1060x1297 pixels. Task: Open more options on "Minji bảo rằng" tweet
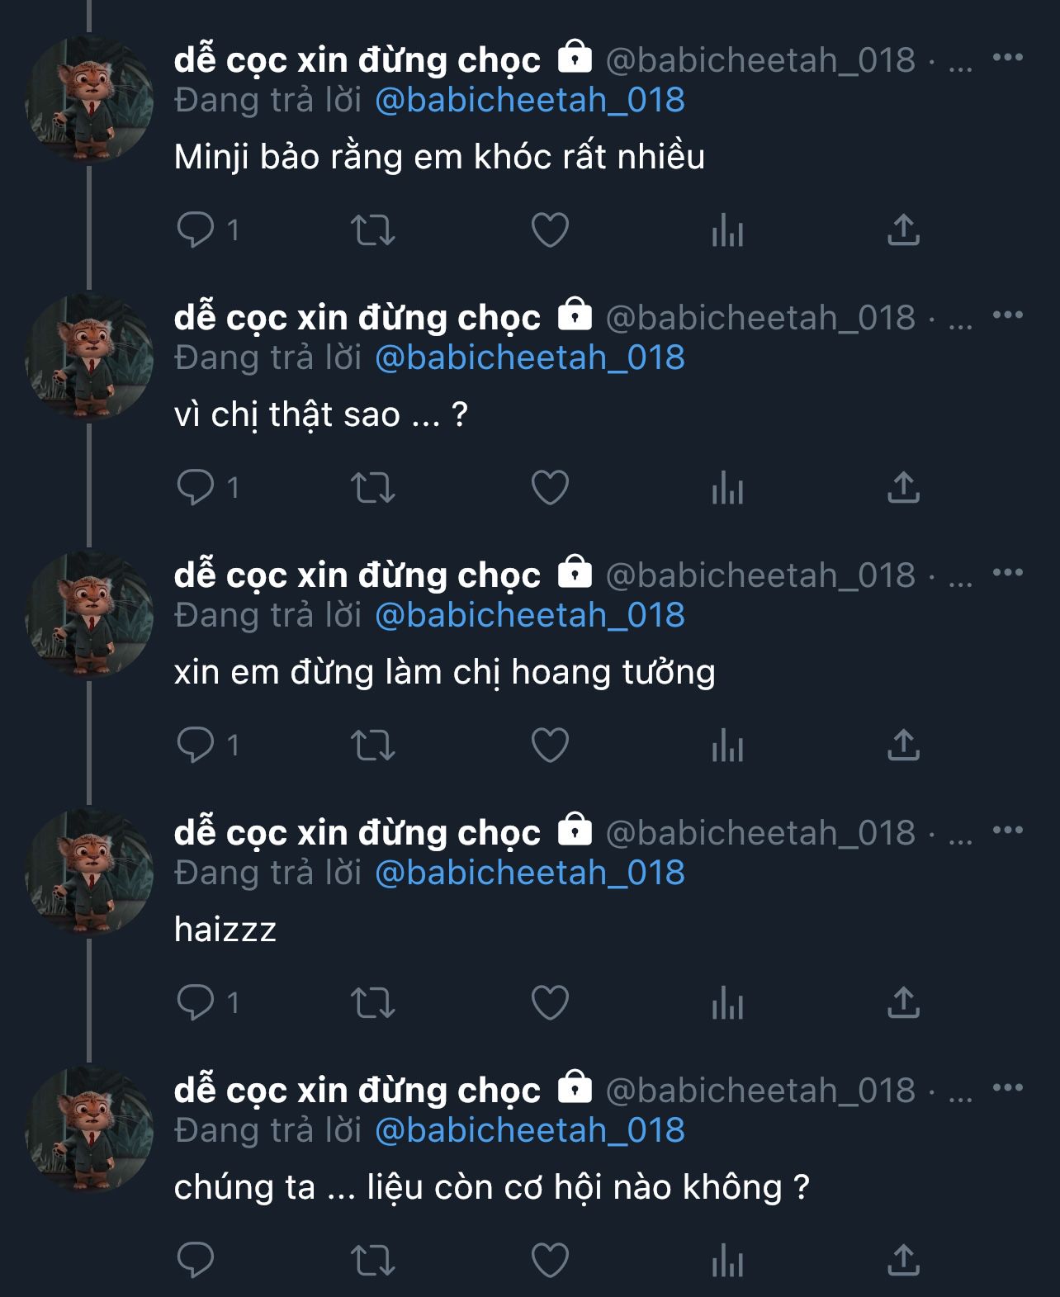coord(1007,58)
